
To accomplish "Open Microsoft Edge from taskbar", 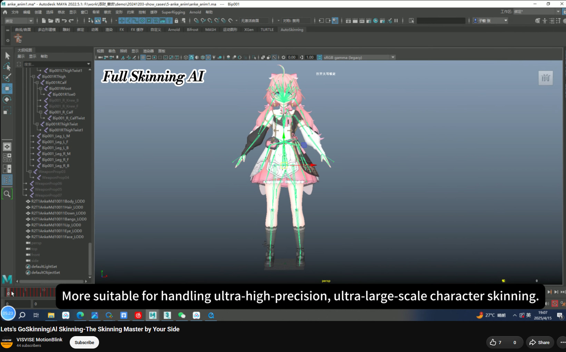I will (80, 315).
